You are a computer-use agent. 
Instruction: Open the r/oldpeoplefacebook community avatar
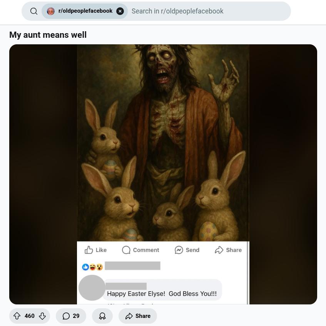51,11
